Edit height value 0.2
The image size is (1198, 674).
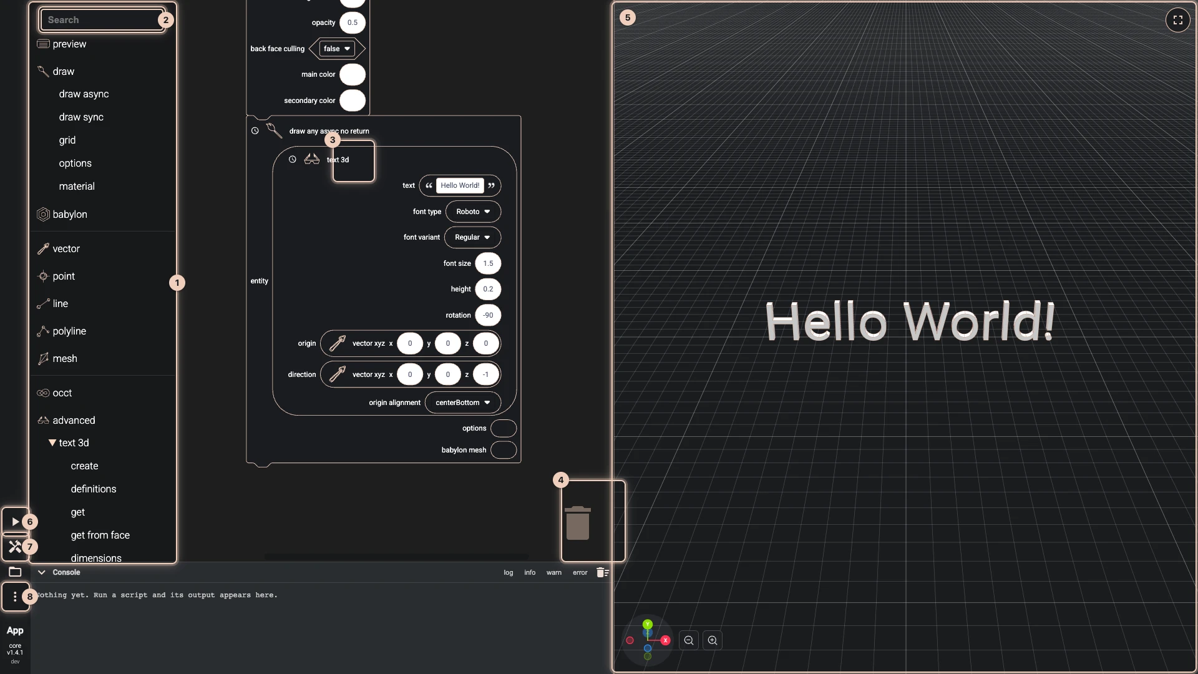[x=488, y=290]
